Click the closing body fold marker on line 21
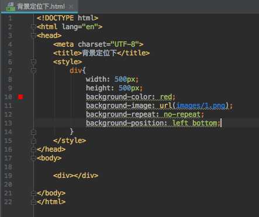 click(x=33, y=193)
